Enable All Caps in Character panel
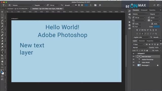 click(x=142, y=30)
